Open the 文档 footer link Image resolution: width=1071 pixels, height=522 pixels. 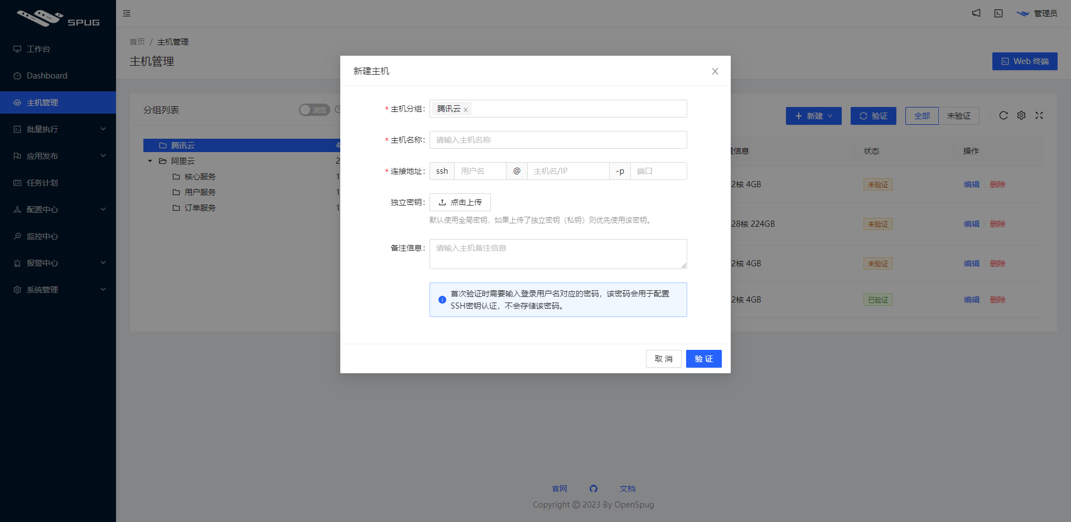[x=628, y=489]
